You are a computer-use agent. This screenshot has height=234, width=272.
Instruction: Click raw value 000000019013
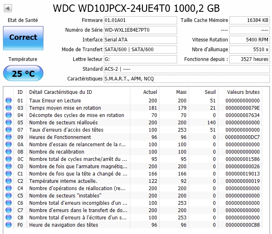(243, 173)
